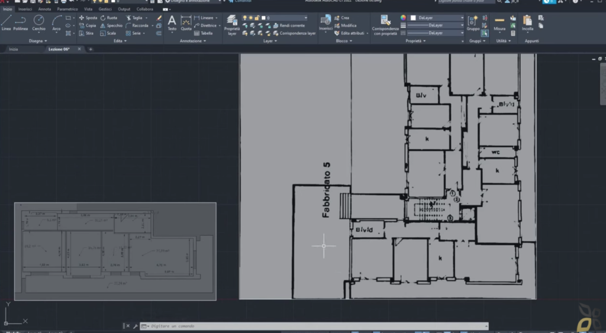Screen dimensions: 606x333
Task: Open the Parametrico ribbon tab
Action: pos(67,9)
